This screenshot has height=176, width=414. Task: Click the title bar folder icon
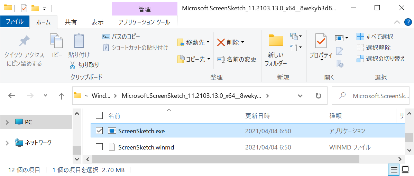coord(8,8)
